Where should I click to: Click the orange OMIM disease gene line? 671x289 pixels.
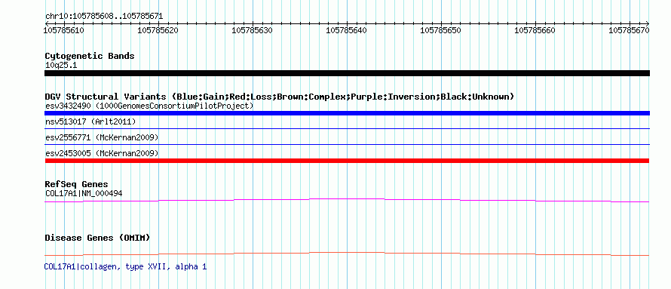347,254
